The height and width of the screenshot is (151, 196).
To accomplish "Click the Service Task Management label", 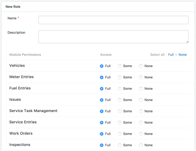I will tap(33, 111).
